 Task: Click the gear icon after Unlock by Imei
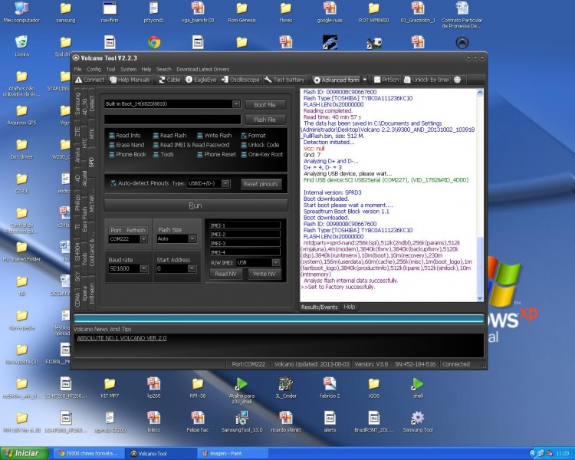457,80
